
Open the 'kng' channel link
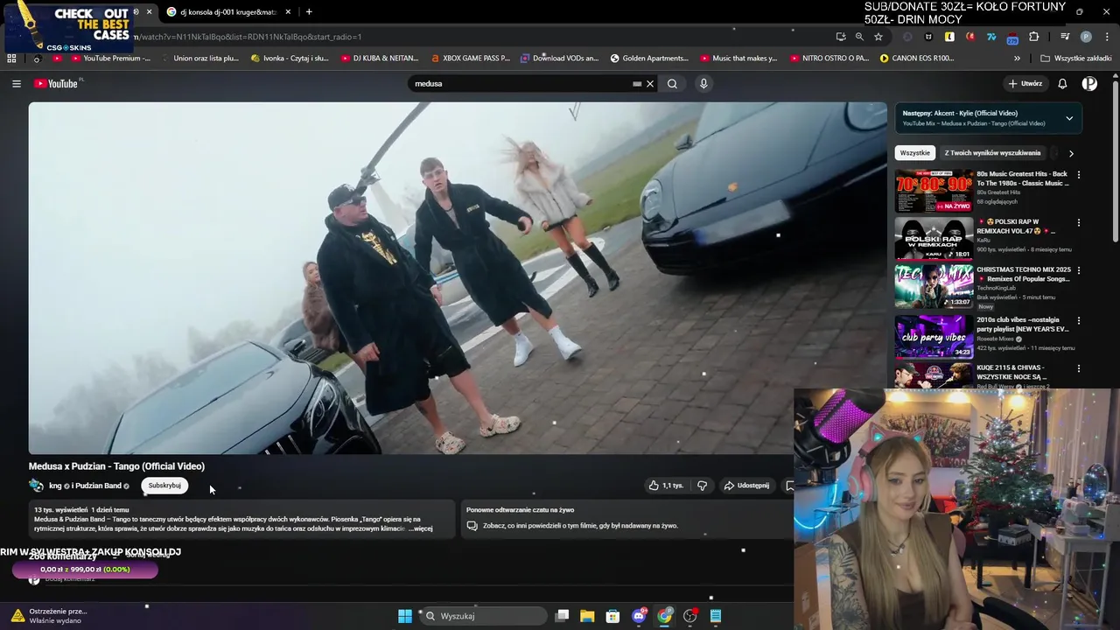pyautogui.click(x=55, y=486)
